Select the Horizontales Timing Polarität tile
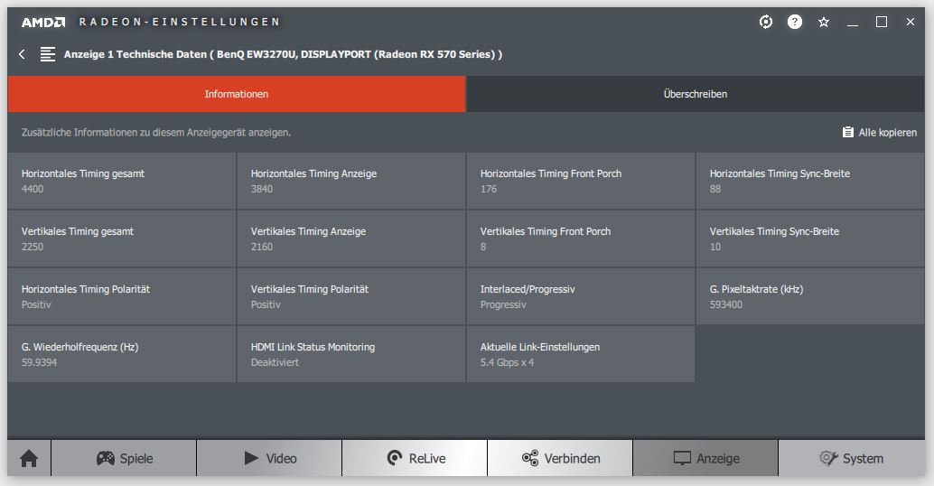Image resolution: width=934 pixels, height=486 pixels. click(x=122, y=296)
